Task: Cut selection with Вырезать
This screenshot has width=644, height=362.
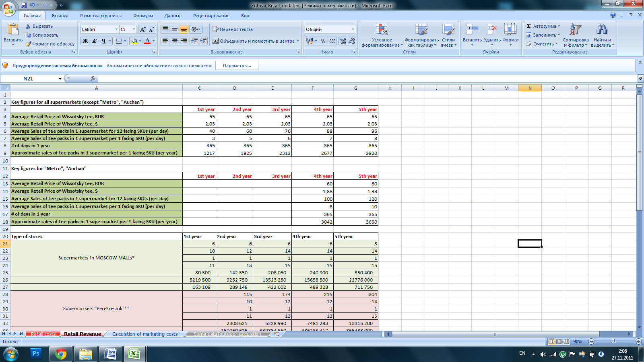Action: tap(39, 26)
